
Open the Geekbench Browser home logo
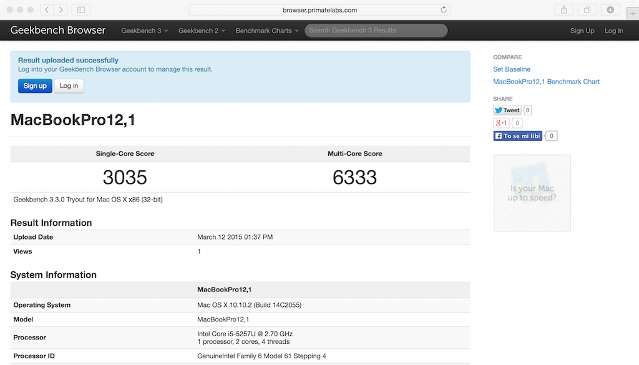[x=58, y=30]
